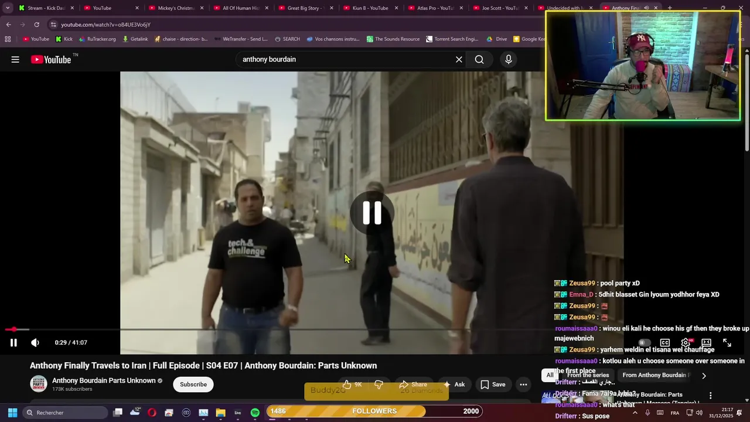This screenshot has height=422, width=750.
Task: Close the Great Big Story tab
Action: click(x=331, y=8)
